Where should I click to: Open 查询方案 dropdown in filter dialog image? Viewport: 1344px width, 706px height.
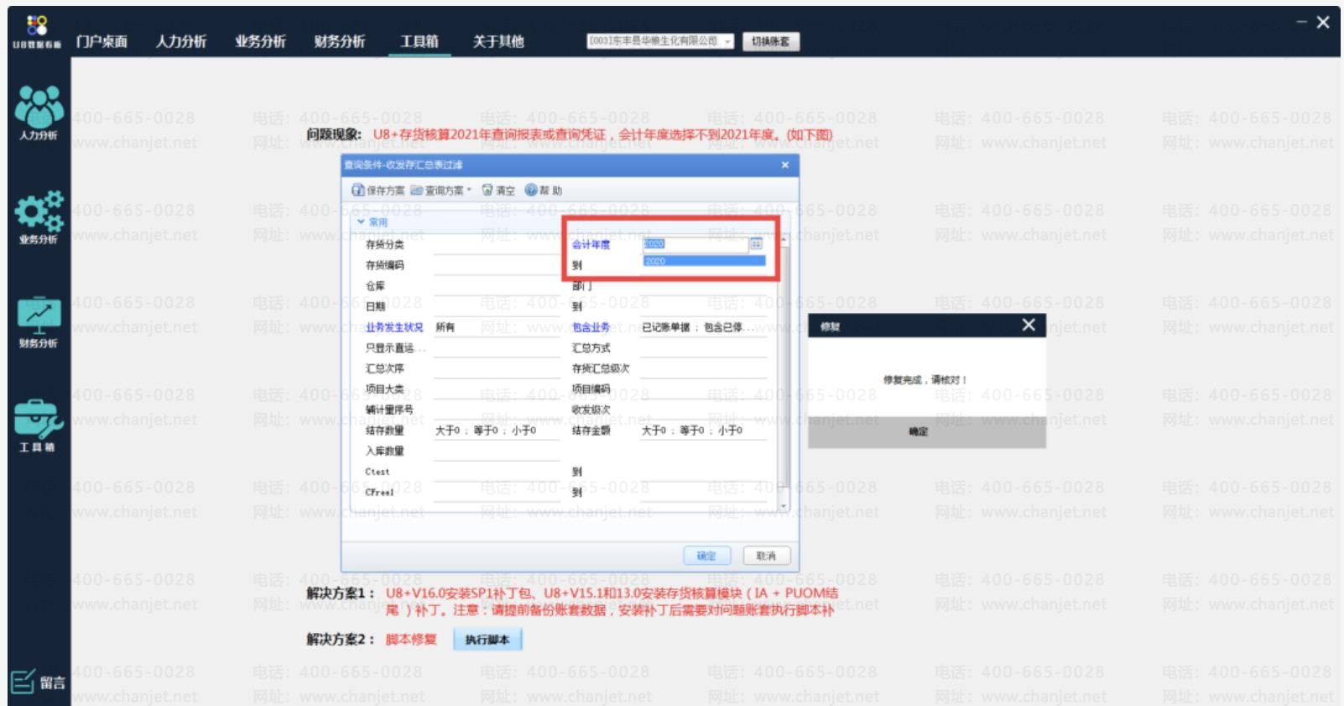point(441,191)
